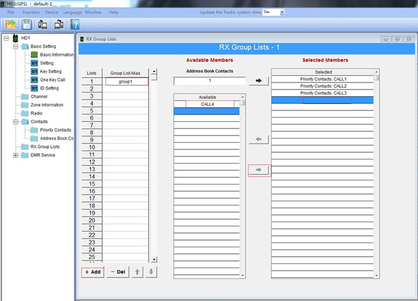
Task: Select row 2 in Lists column
Action: click(92, 89)
